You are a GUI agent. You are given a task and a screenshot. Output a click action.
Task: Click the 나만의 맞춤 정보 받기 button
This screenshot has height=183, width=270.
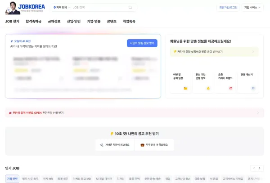coord(142,43)
